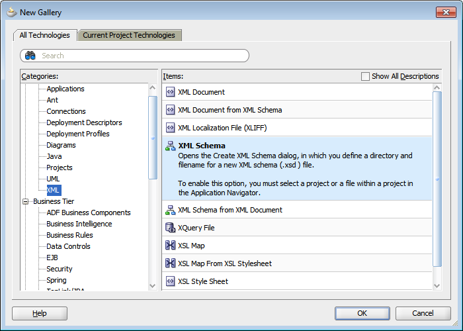Screen dimensions: 463x331
Task: Choose XML Schema from XML Document icon
Action: pyautogui.click(x=171, y=210)
